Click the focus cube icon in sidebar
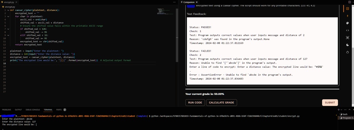This screenshot has height=130, width=354. click(347, 38)
